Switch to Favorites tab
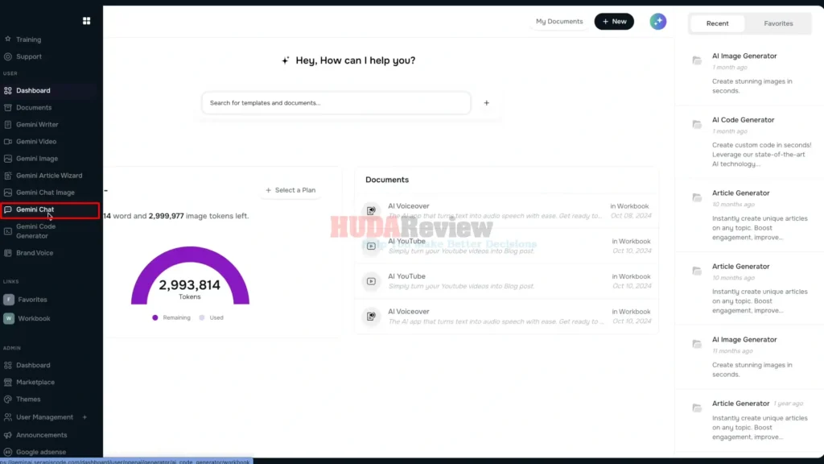This screenshot has height=464, width=824. [778, 23]
